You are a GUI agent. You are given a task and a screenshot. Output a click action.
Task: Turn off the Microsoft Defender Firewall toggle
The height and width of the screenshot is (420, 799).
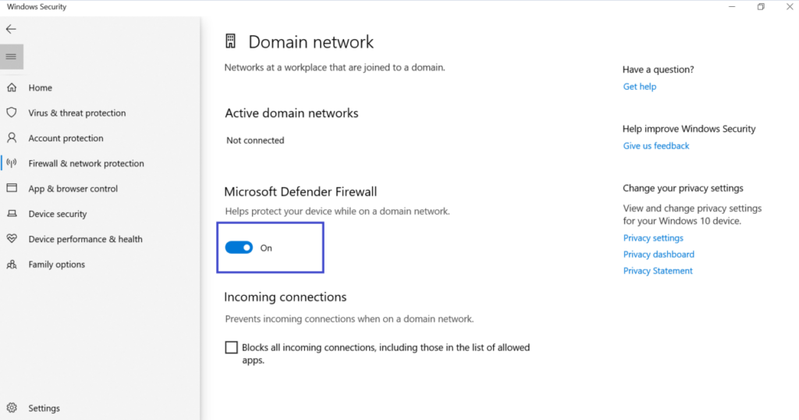[239, 247]
